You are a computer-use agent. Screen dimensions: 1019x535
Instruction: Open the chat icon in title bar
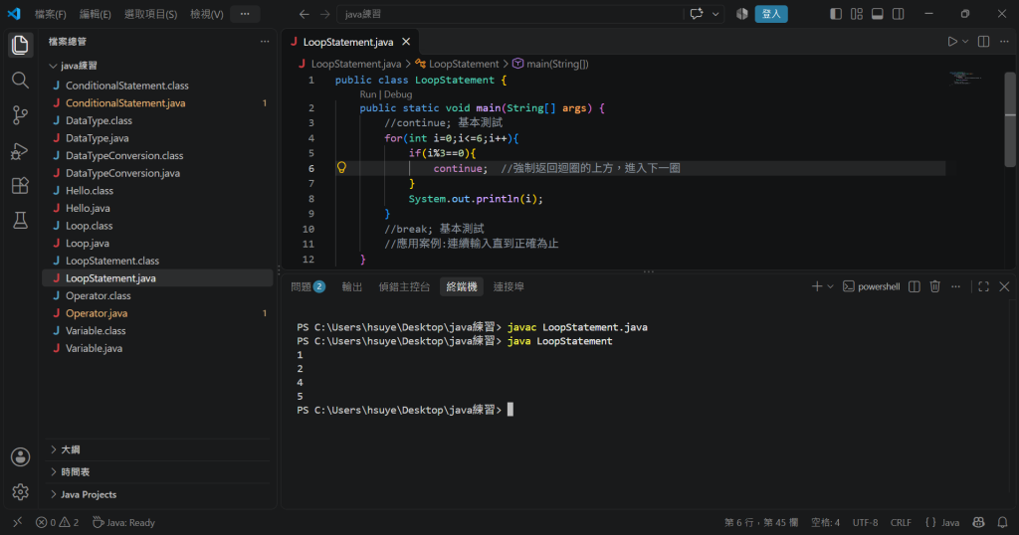click(697, 14)
